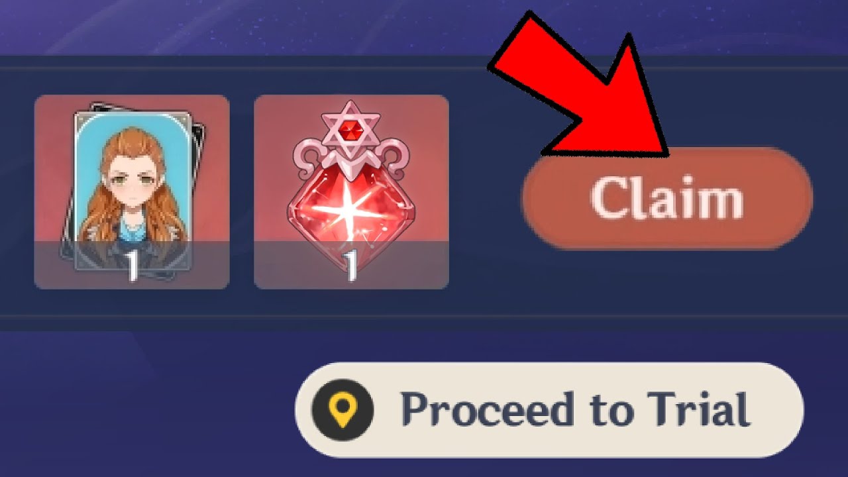848x477 pixels.
Task: Tap the Claim text label
Action: [x=666, y=199]
